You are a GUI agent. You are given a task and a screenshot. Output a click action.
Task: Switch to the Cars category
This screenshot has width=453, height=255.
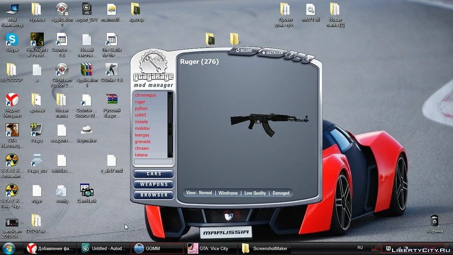(154, 174)
